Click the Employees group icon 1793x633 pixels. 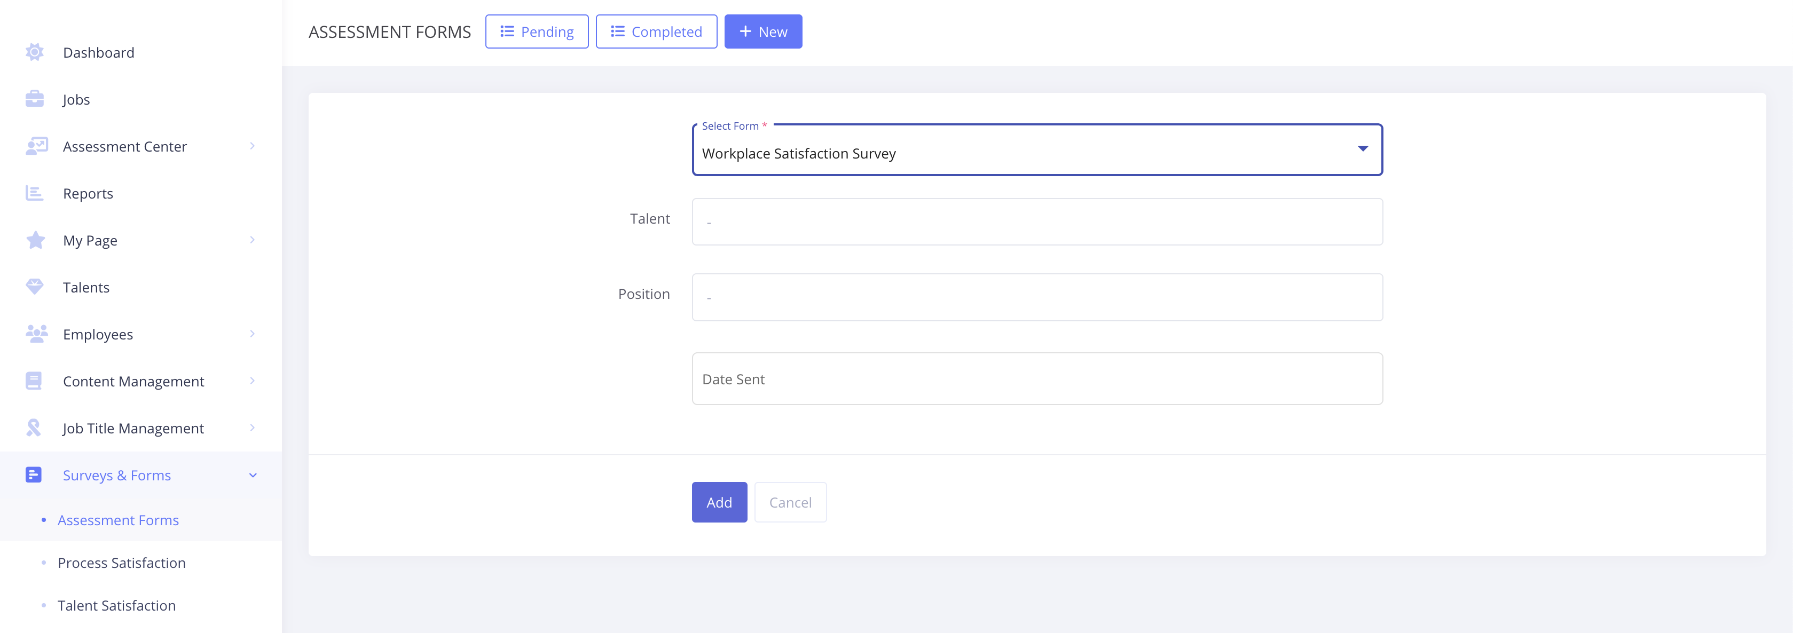36,334
